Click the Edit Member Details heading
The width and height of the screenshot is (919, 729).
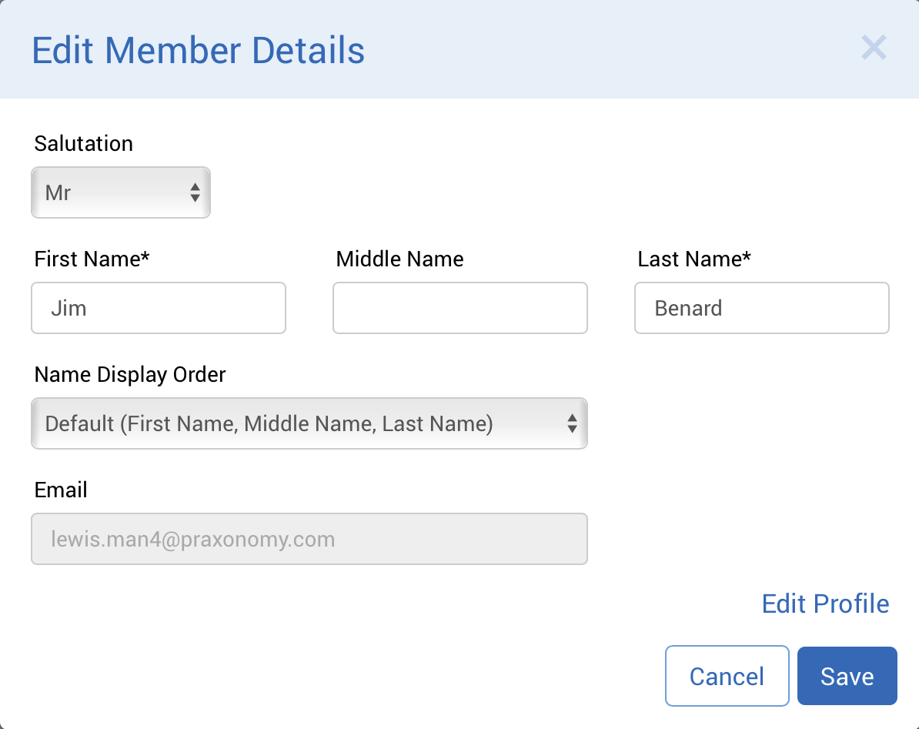199,51
